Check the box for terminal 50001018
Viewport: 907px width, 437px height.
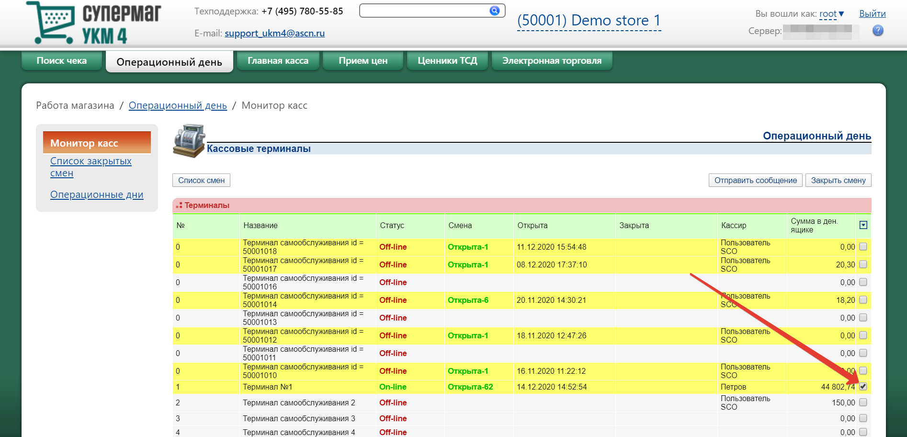click(x=863, y=247)
